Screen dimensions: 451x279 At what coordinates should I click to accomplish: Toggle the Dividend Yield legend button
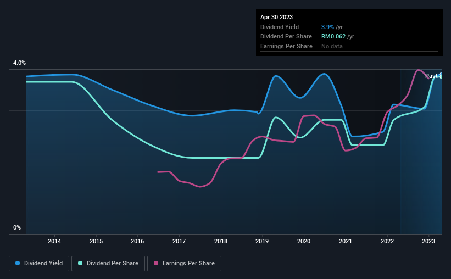point(39,264)
